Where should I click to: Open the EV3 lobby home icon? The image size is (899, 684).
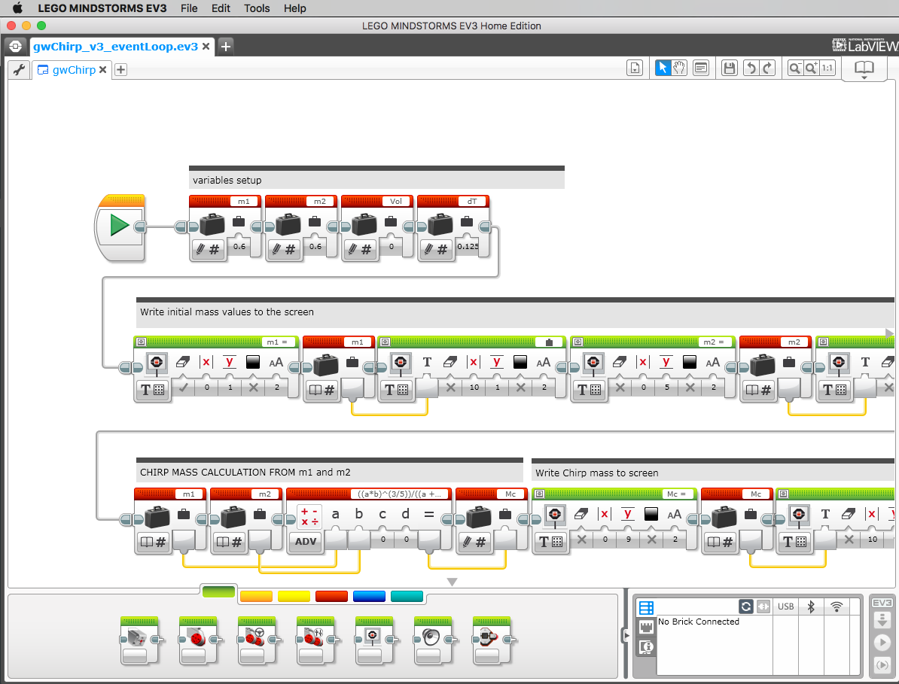tap(16, 47)
